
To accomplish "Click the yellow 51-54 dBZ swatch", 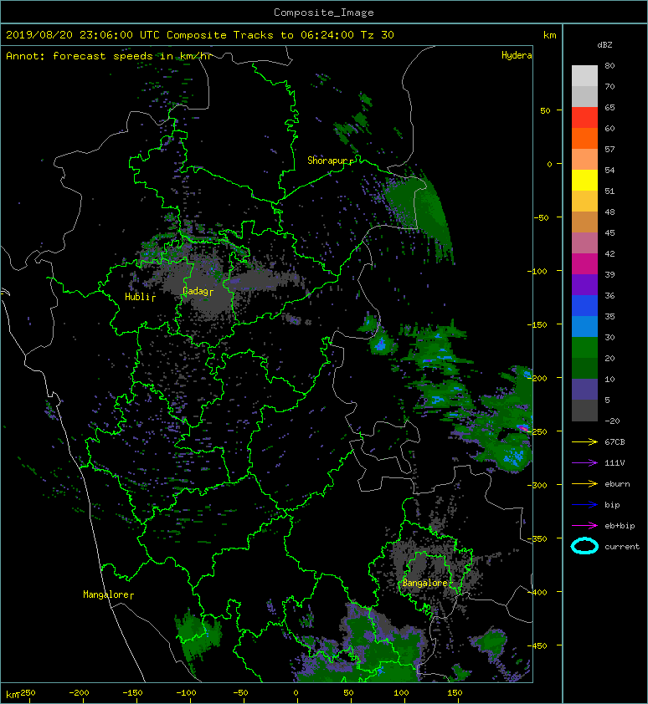I will coord(584,180).
